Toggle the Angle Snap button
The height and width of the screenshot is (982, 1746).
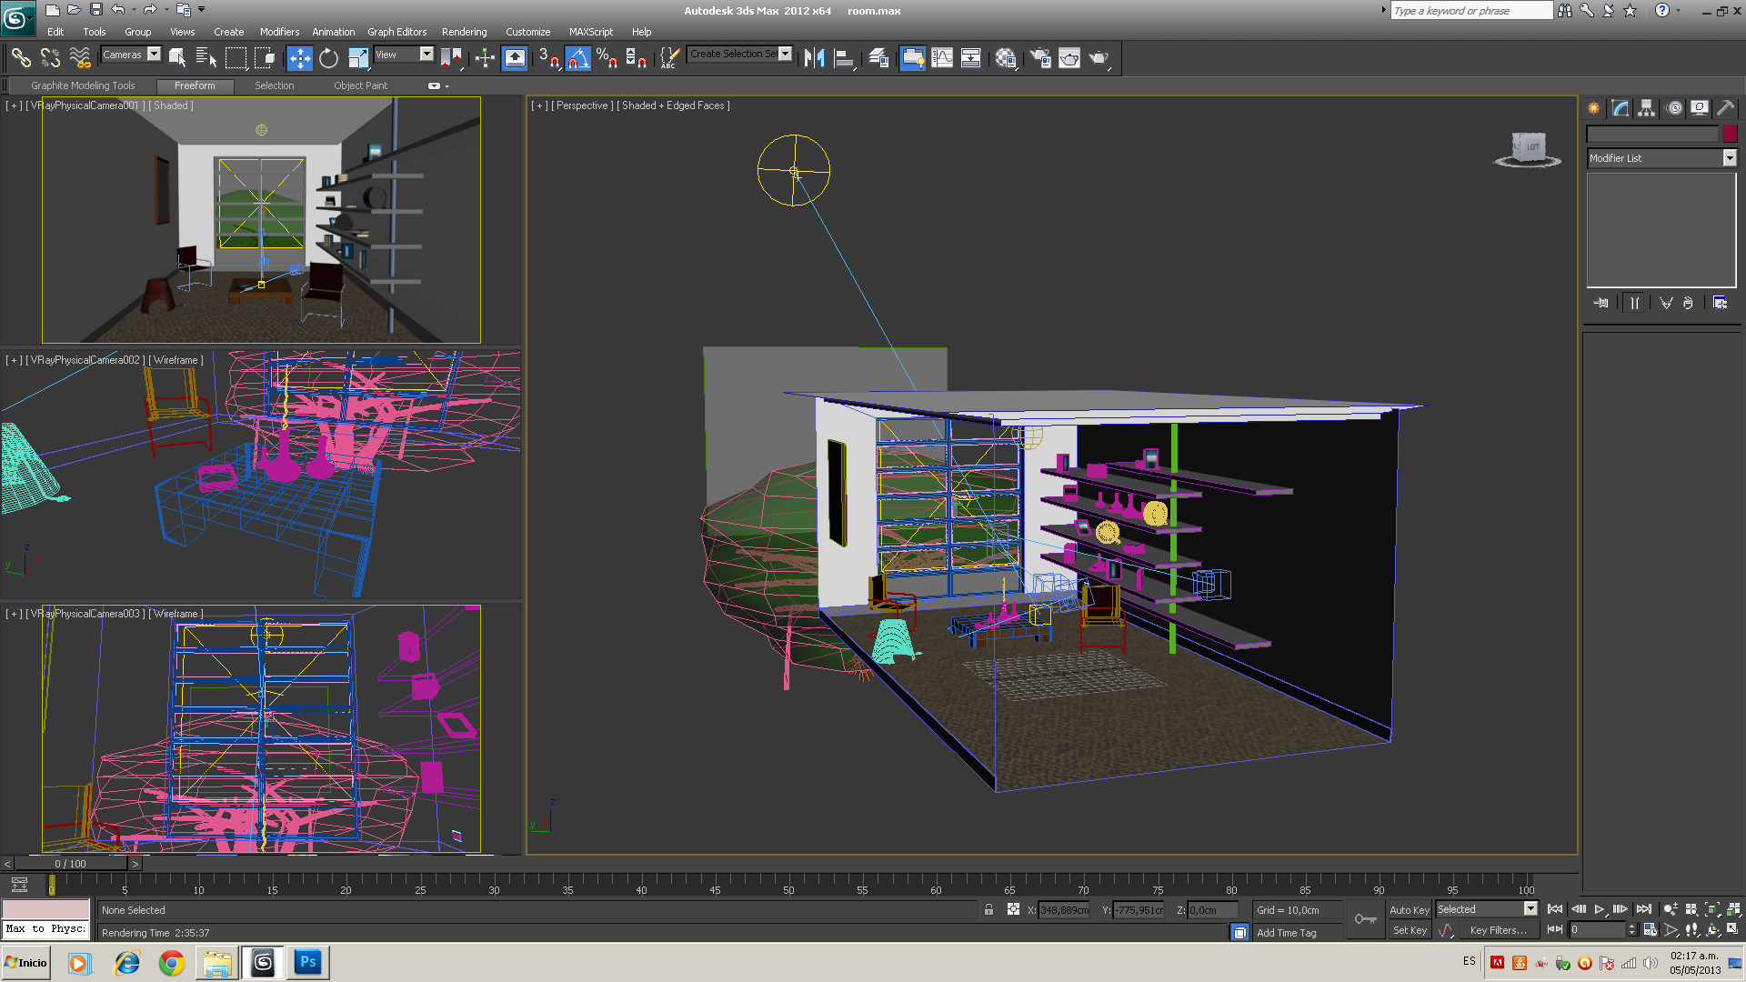pos(578,58)
